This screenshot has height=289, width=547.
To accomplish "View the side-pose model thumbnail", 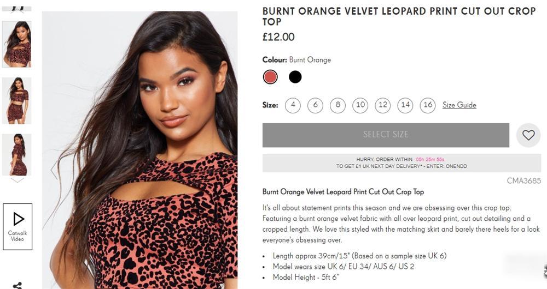I will pyautogui.click(x=17, y=154).
